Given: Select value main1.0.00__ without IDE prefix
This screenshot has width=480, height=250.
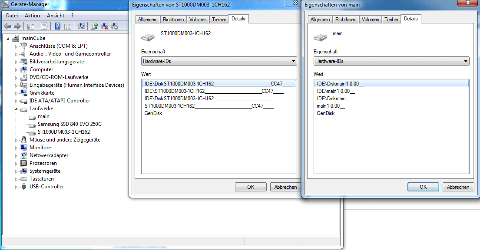Looking at the screenshot, I should coord(331,106).
